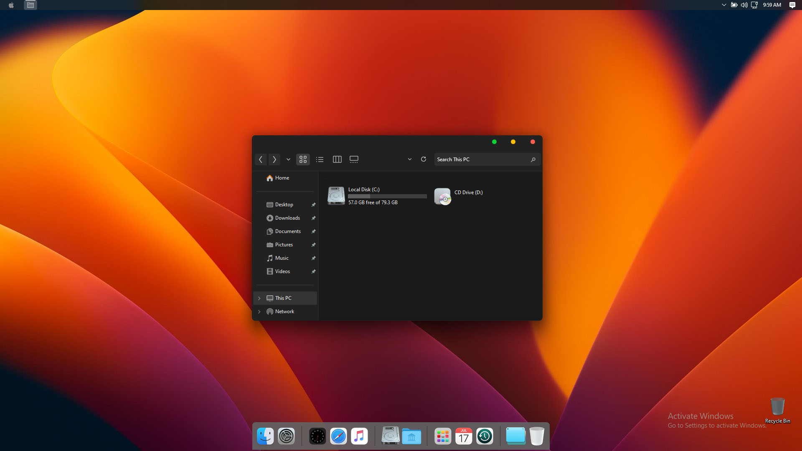Image resolution: width=802 pixels, height=451 pixels.
Task: Select the column view button
Action: tap(337, 160)
